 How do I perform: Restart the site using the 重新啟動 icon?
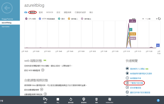coord(71,99)
